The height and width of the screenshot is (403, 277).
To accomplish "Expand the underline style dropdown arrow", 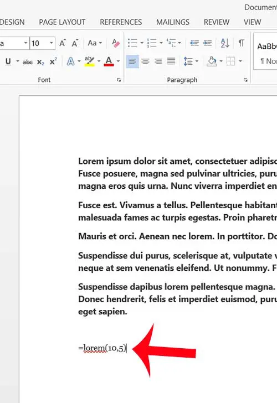I will point(18,61).
